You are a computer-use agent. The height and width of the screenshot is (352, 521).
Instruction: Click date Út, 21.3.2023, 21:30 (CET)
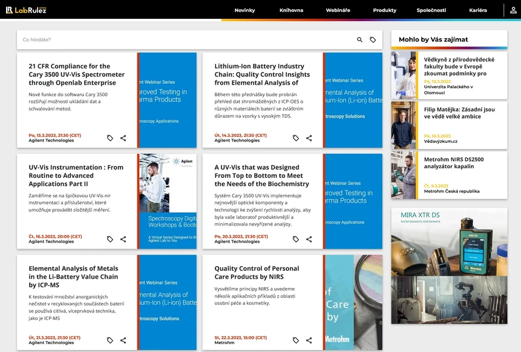[54, 337]
